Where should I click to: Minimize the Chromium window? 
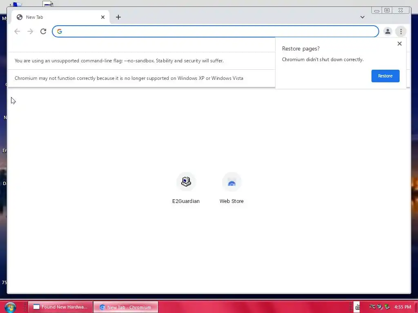pos(376,10)
